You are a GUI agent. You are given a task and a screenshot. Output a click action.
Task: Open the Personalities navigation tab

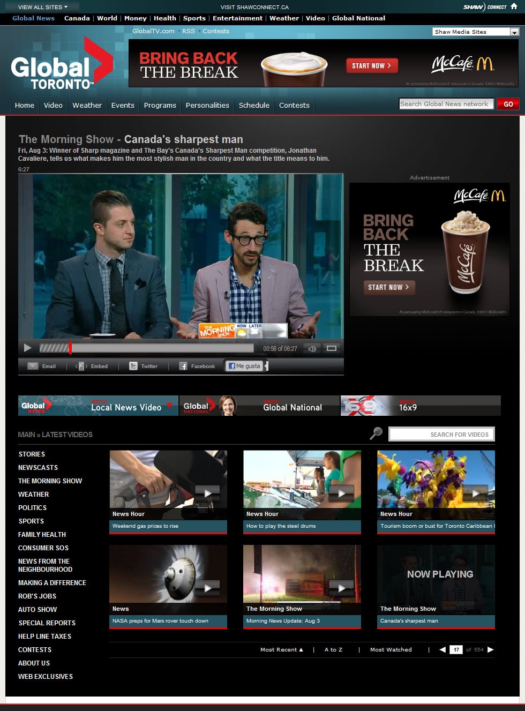click(x=207, y=106)
